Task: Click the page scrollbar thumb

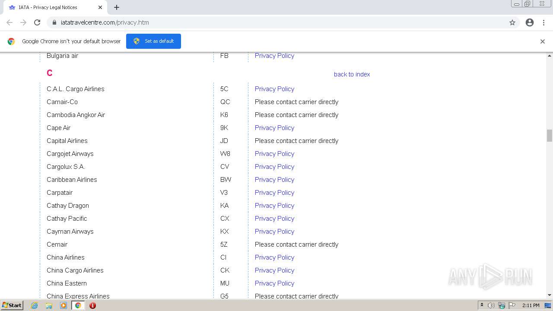Action: click(550, 136)
